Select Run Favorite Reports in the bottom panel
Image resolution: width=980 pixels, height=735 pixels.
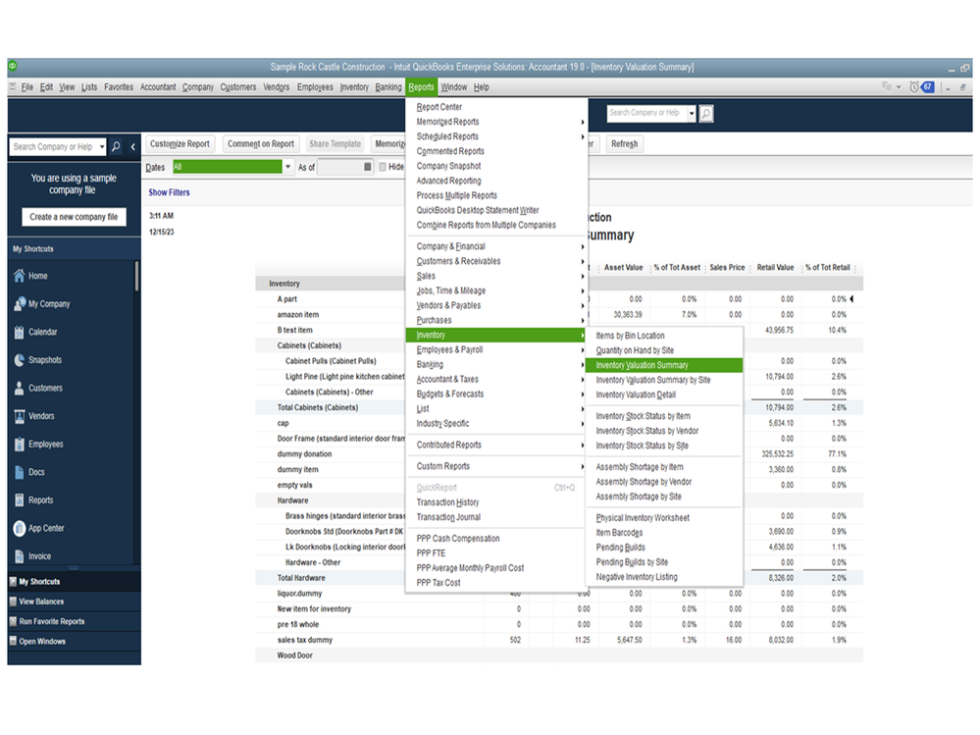(x=74, y=621)
